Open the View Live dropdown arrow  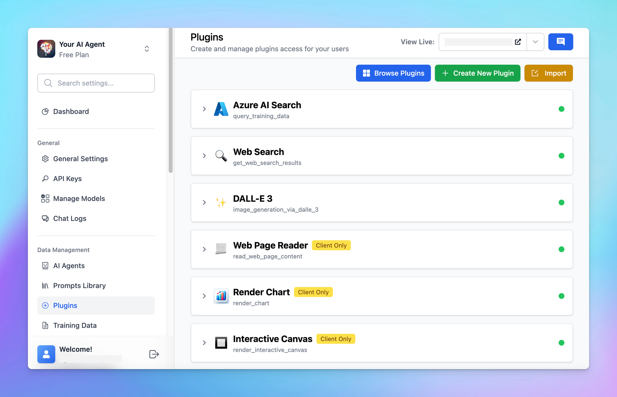click(535, 42)
